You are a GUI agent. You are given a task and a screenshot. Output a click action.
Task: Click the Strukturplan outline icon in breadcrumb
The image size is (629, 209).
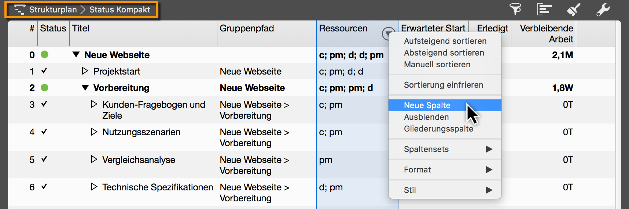click(20, 9)
